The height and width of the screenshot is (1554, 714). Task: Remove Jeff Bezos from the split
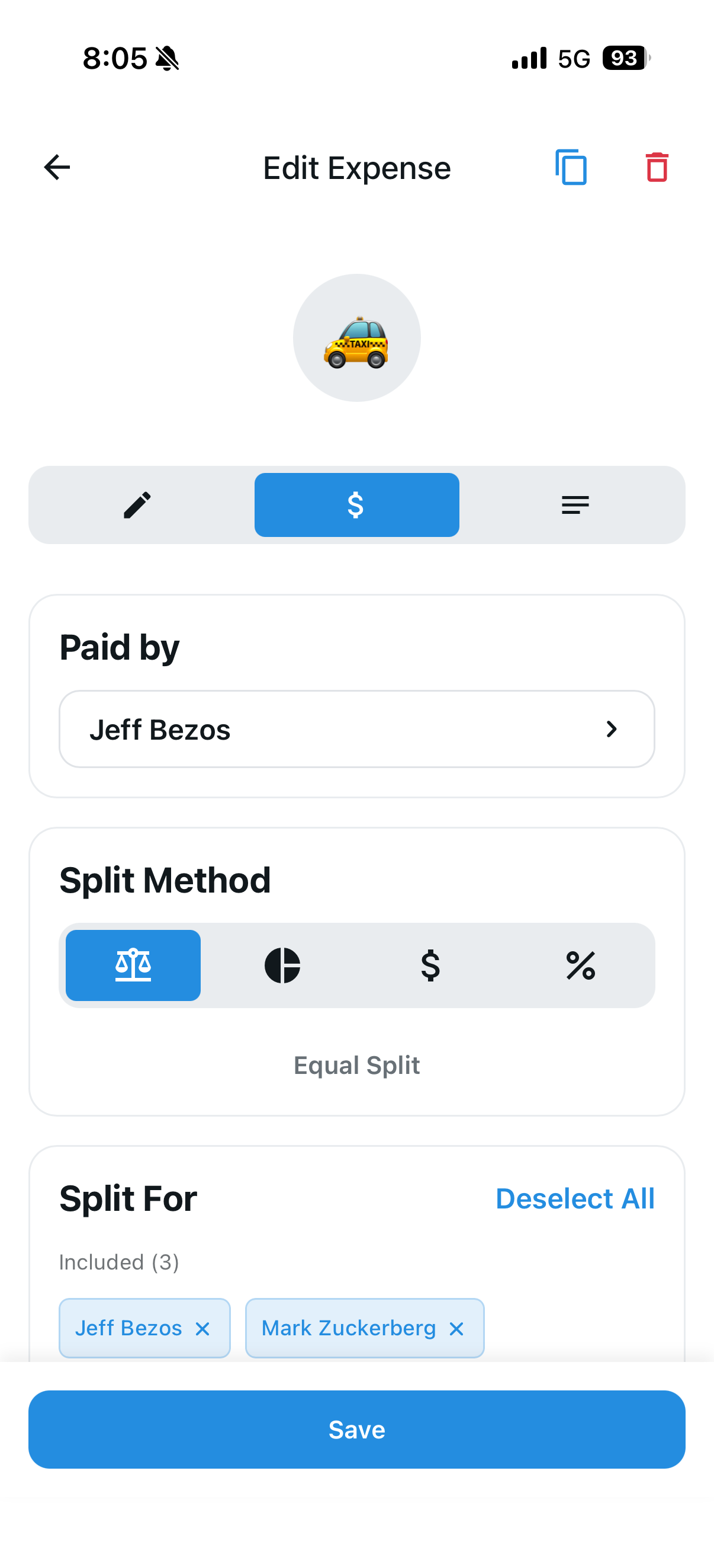coord(202,1328)
